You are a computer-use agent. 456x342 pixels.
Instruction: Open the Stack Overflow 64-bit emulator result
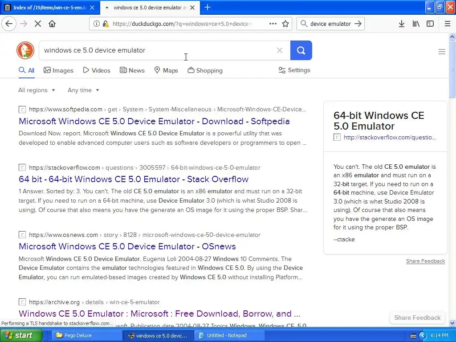pyautogui.click(x=134, y=179)
